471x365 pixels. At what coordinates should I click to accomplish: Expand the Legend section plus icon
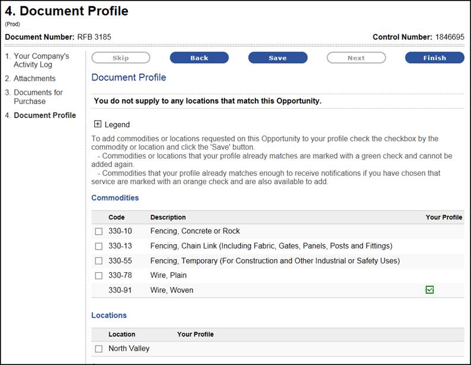tap(98, 124)
